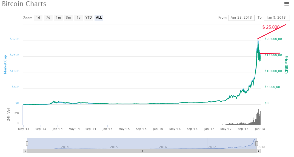Viewport: 294px width, 157px height.
Task: Click the tallest 24h volume bar
Action: click(259, 116)
